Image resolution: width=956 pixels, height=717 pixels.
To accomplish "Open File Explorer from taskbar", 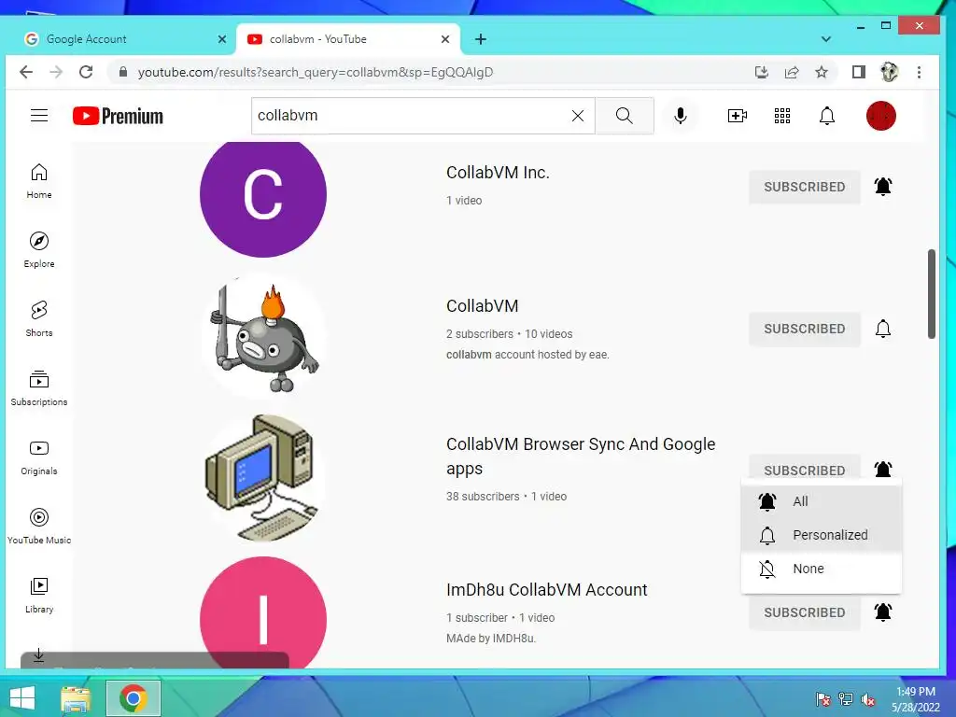I will click(x=76, y=698).
